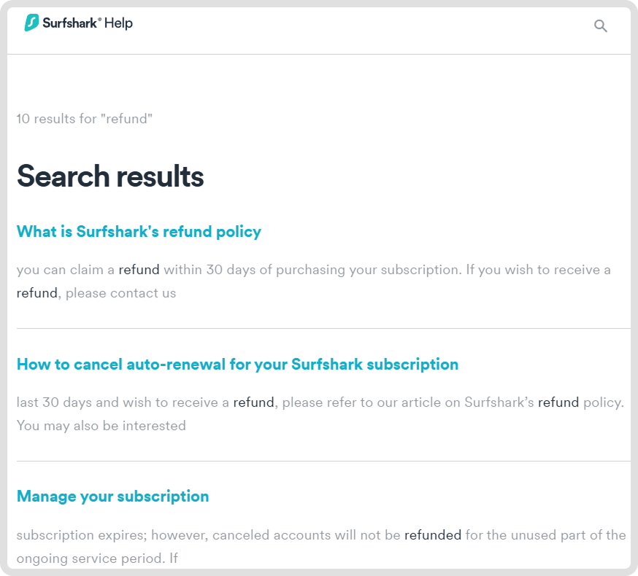Open the "Manage your subscription" result
The width and height of the screenshot is (638, 576).
[112, 497]
